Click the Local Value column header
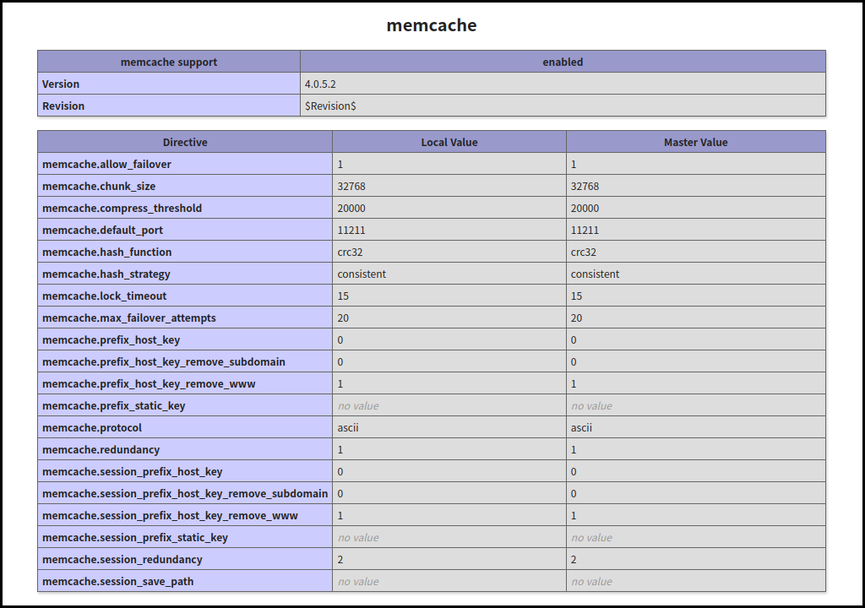Viewport: 865px width, 608px height. click(449, 142)
